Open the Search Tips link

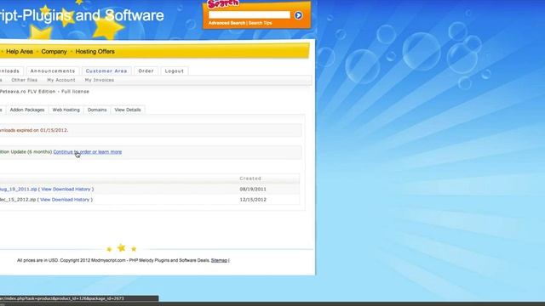click(x=260, y=23)
